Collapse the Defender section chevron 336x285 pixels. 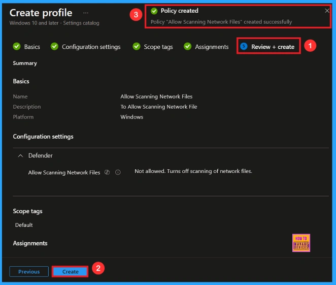pos(20,155)
